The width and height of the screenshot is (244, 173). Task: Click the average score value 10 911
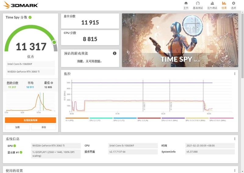point(30,87)
